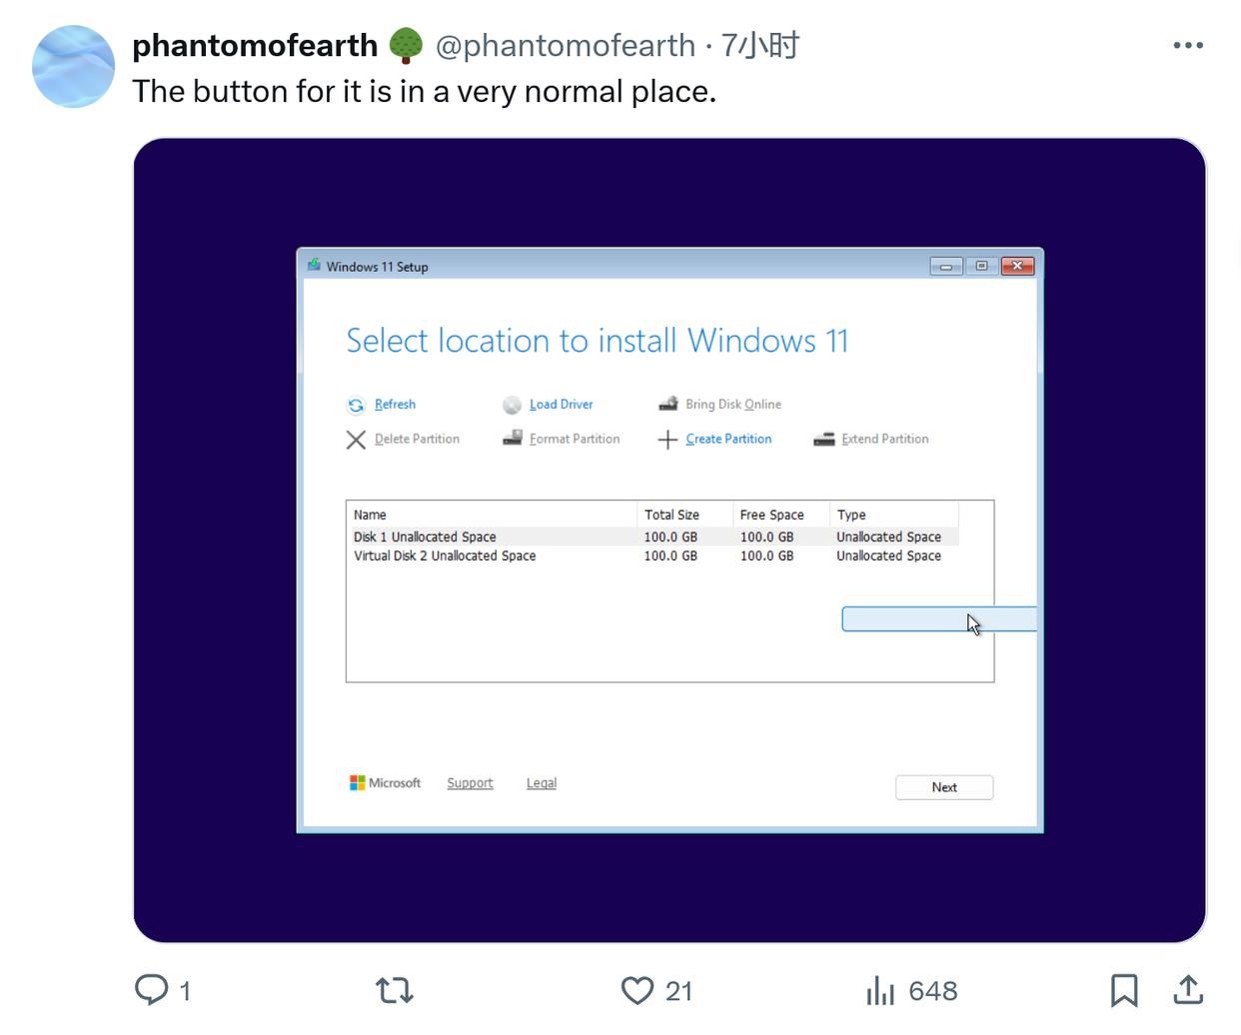Retweet the post with the repost icon
Viewport: 1241px width, 1035px height.
coord(393,990)
